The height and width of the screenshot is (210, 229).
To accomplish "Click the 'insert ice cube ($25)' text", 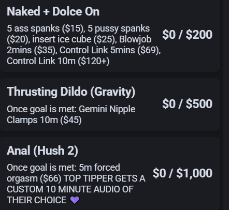I will click(x=74, y=39).
